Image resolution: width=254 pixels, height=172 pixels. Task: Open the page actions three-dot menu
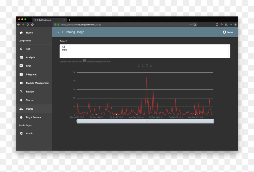pos(191,25)
